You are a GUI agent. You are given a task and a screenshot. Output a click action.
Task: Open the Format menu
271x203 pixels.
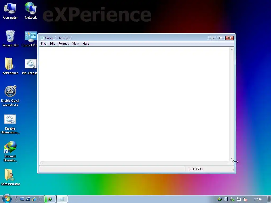64,44
